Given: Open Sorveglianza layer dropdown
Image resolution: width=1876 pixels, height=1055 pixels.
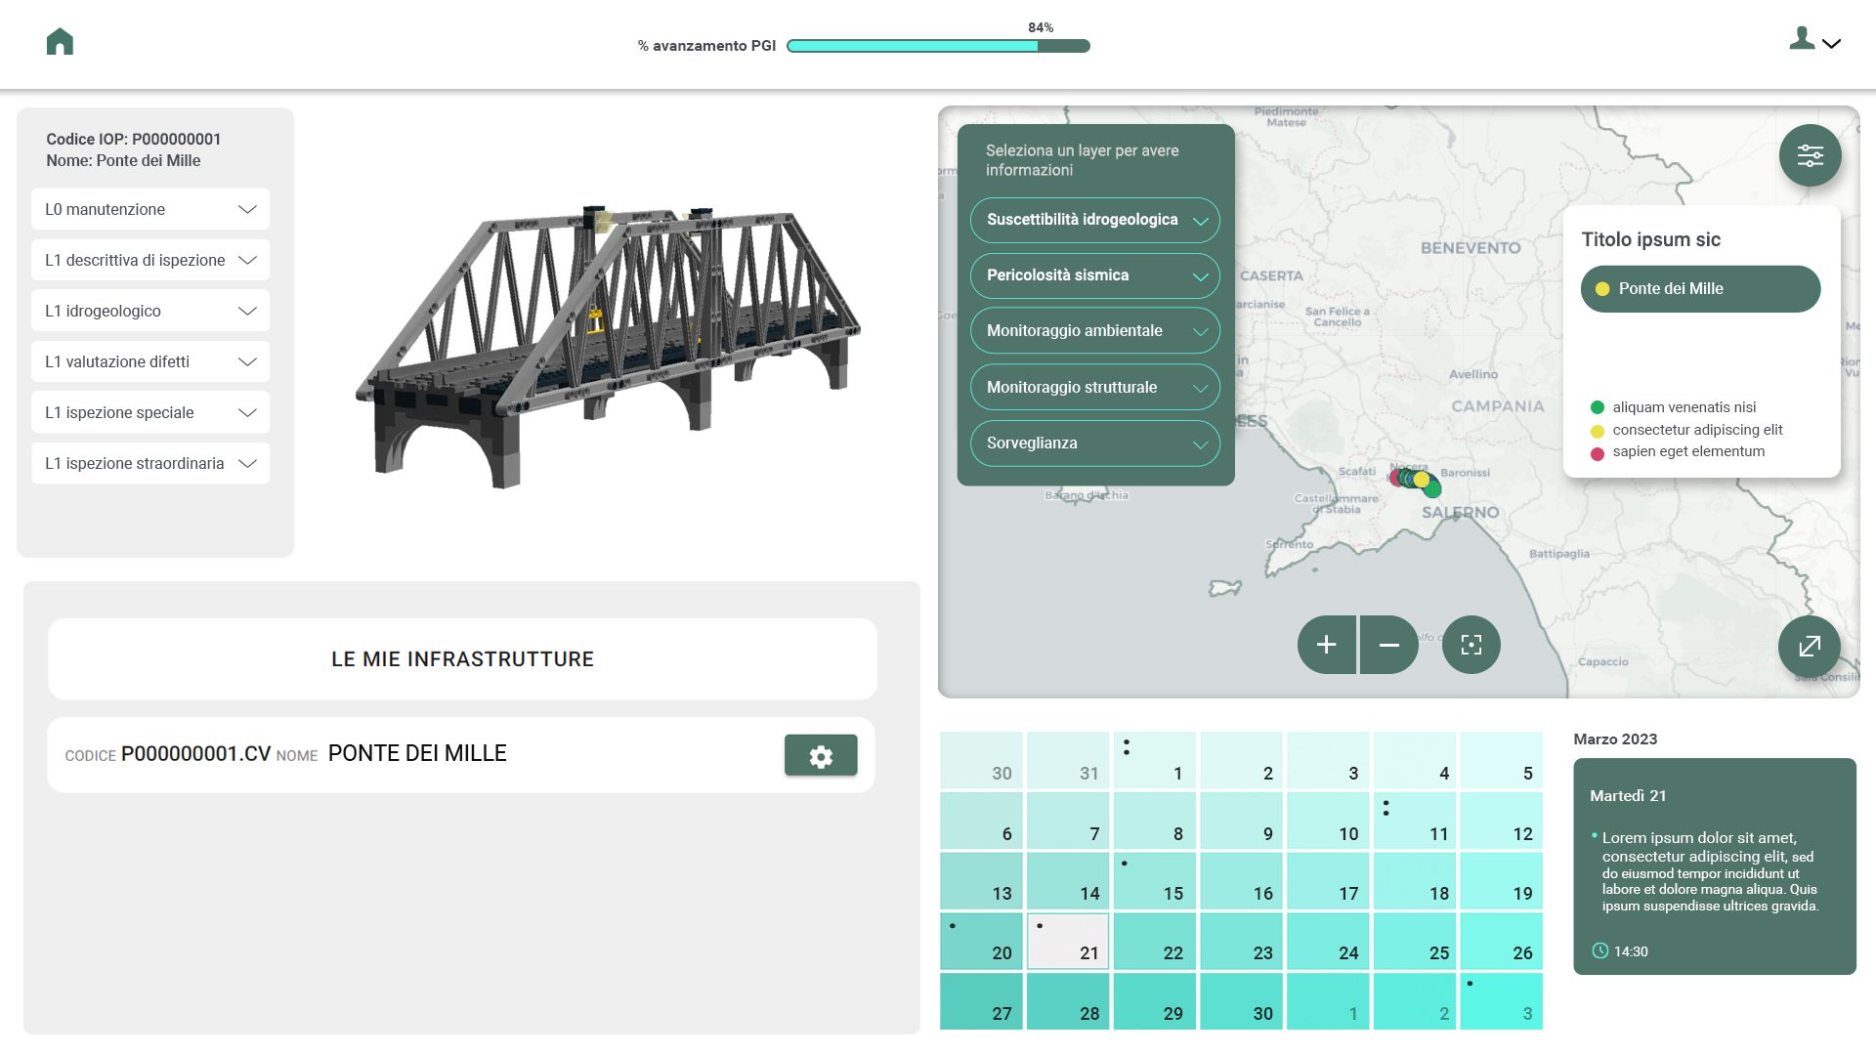Looking at the screenshot, I should (1095, 443).
